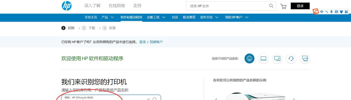Open the Sogou skin shirt icon
Screen dimensions: 351x100
tap(341, 12)
